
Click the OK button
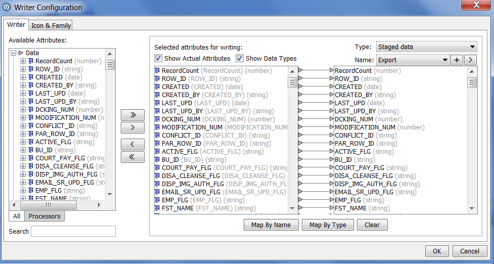[x=437, y=251]
